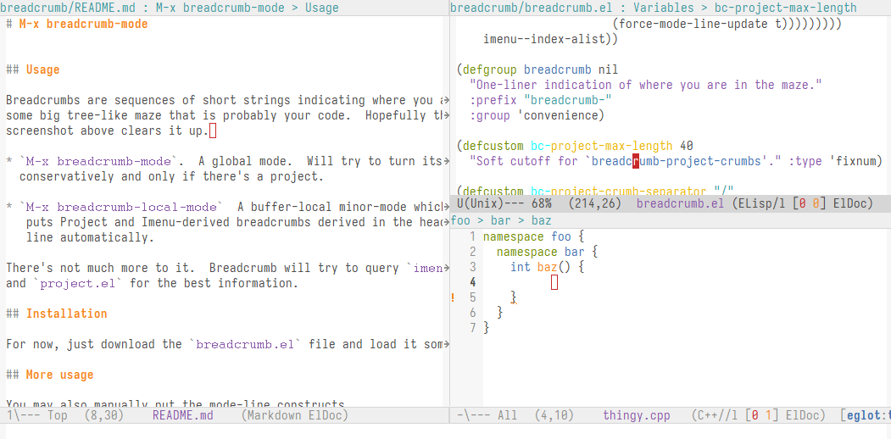Click 'thingy.cpp' buffer name in mode line

637,415
